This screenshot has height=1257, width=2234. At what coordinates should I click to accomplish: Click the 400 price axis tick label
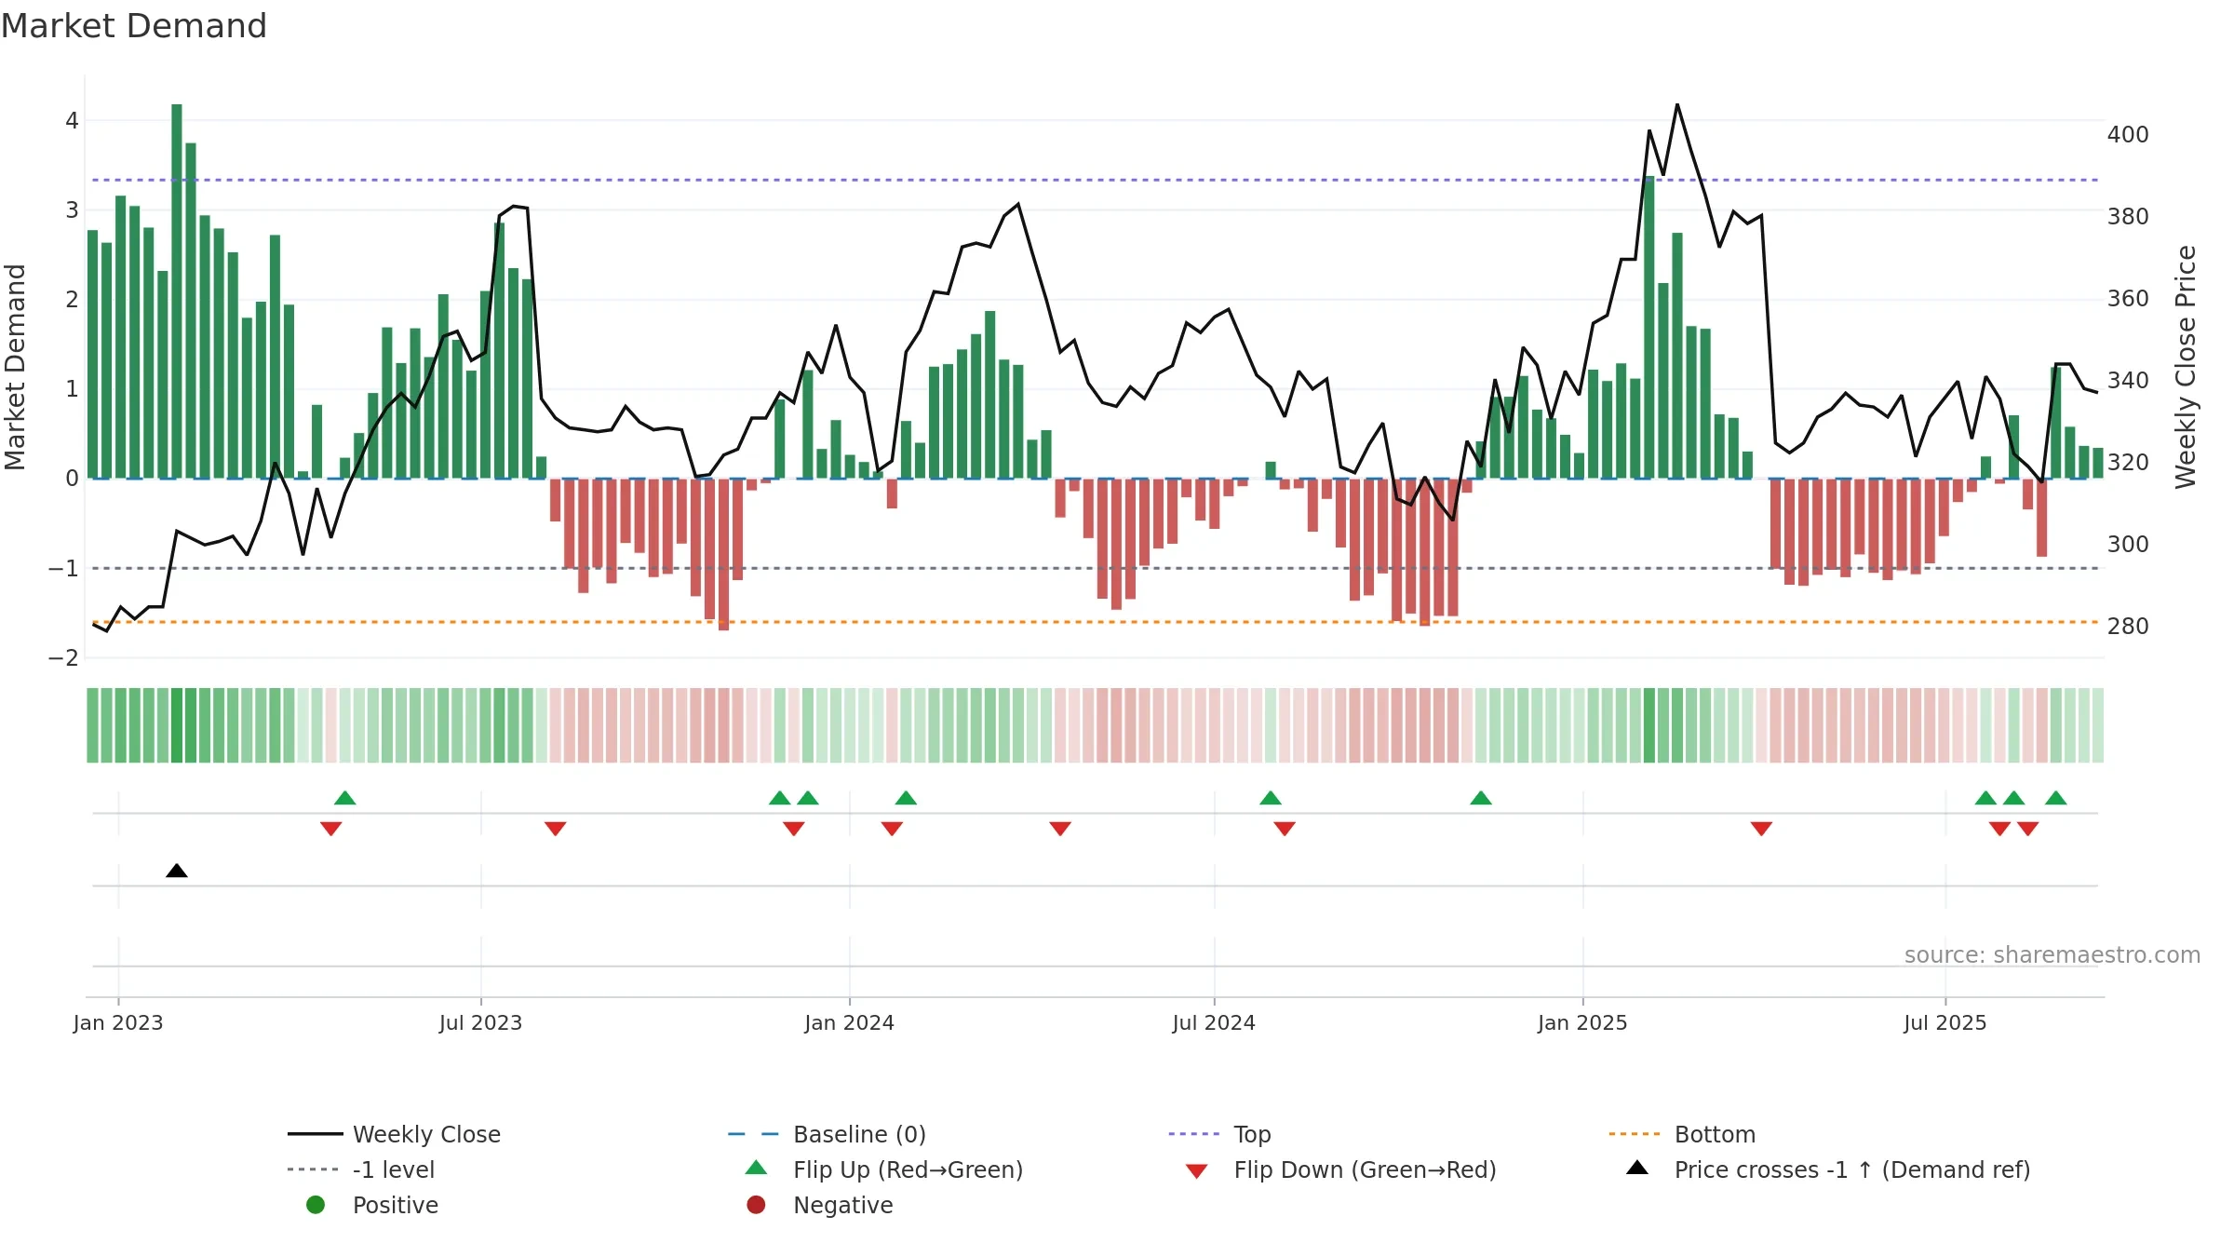coord(2128,135)
